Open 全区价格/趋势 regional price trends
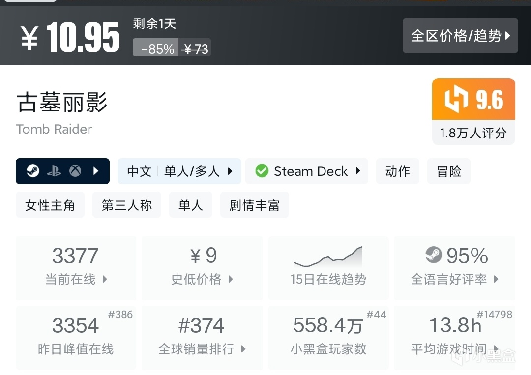531x375 pixels. coord(460,35)
